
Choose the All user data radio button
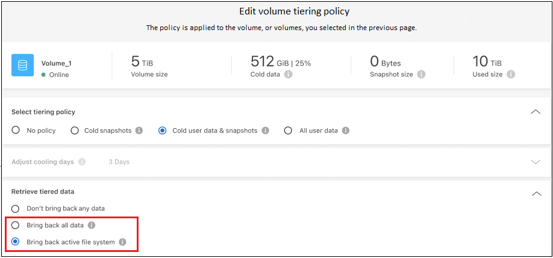click(x=288, y=131)
